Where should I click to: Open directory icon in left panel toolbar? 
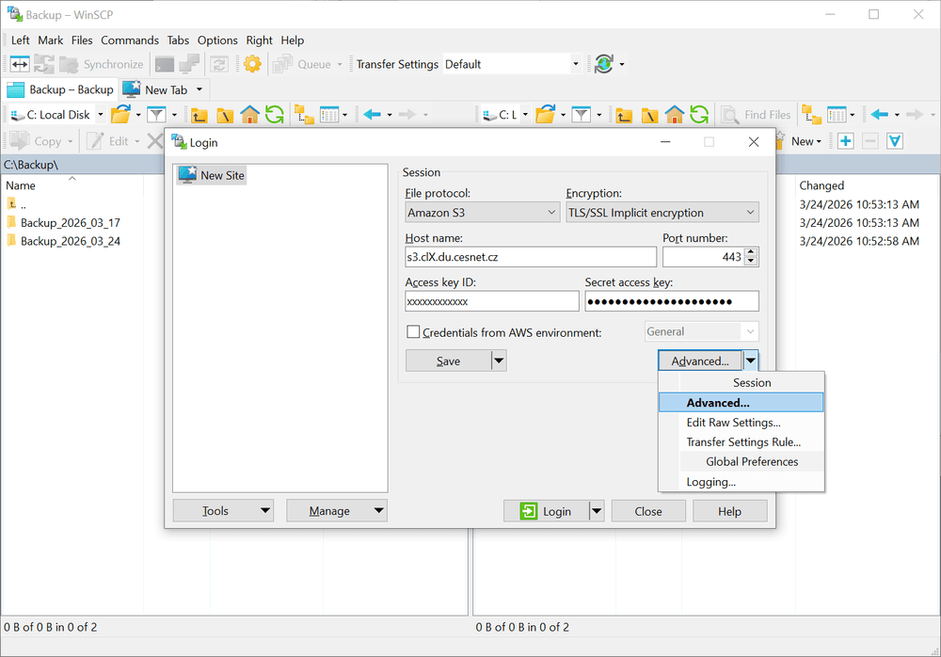[120, 114]
